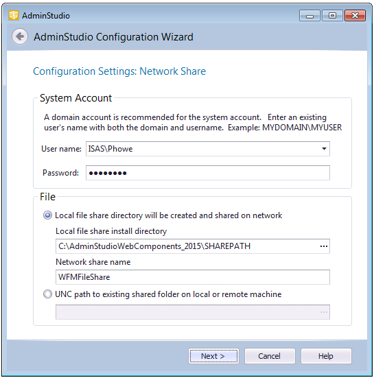Click the 'Network share name' label
The width and height of the screenshot is (374, 378).
[x=93, y=262]
